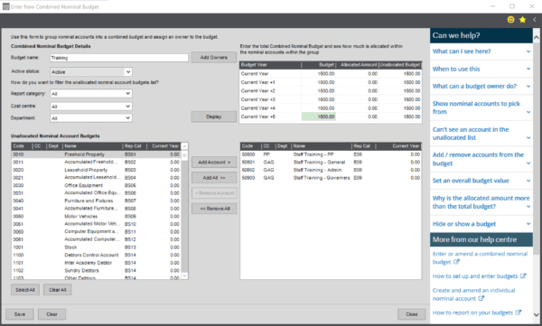Screen dimensions: 542x326
Task: Click the Budget name input field
Action: pyautogui.click(x=119, y=58)
